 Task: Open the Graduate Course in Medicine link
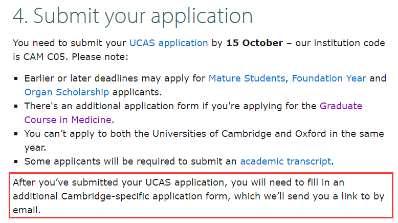point(68,120)
